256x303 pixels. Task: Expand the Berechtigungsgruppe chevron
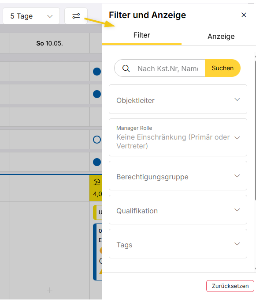pos(237,176)
